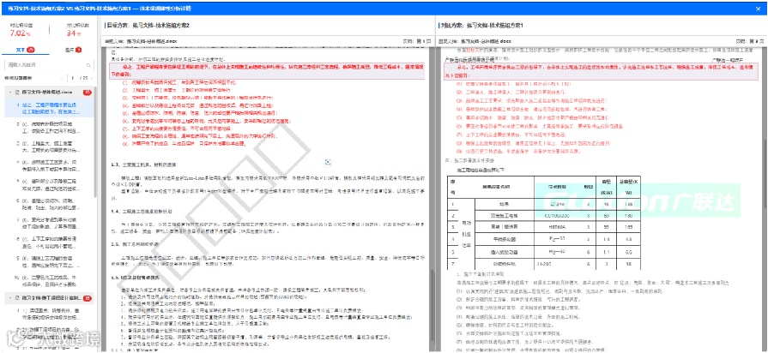Select similar item 3 beginning (2) 工程量大
Image resolution: width=768 pixels, height=353 pixels.
[x=48, y=146]
